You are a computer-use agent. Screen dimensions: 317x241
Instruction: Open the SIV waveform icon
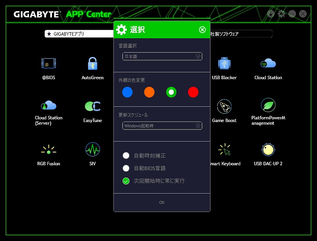pos(92,150)
